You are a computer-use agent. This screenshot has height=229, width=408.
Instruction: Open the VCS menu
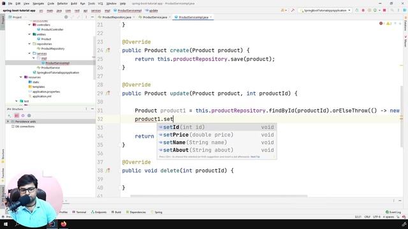[100, 4]
